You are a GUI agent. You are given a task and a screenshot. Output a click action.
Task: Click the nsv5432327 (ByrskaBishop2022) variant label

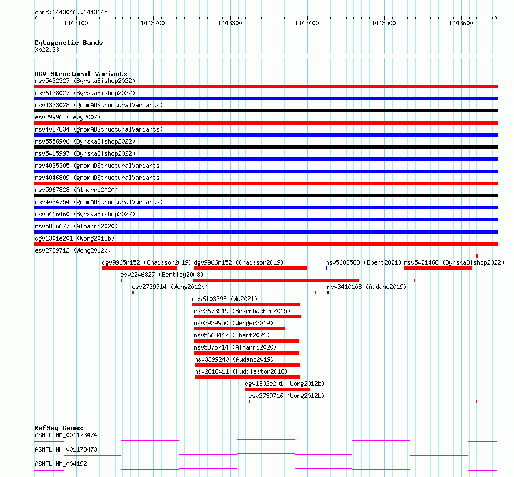coord(85,81)
